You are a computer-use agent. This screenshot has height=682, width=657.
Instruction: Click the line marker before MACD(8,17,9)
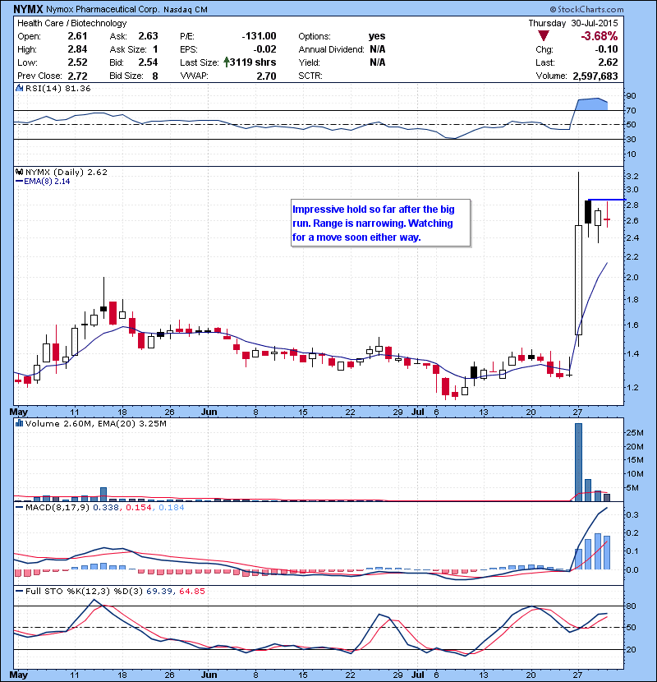click(19, 507)
